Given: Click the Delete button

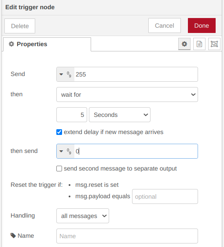Looking at the screenshot, I should (20, 26).
